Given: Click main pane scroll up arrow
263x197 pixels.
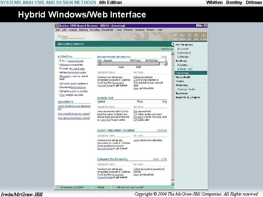Looking at the screenshot, I should coord(172,53).
